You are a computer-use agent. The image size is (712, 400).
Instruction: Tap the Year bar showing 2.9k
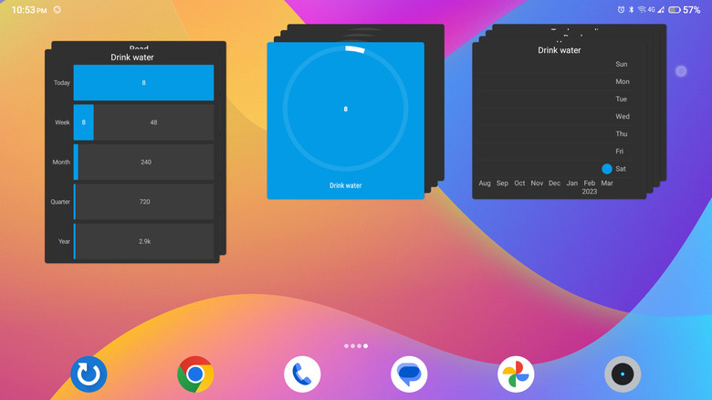pyautogui.click(x=143, y=241)
